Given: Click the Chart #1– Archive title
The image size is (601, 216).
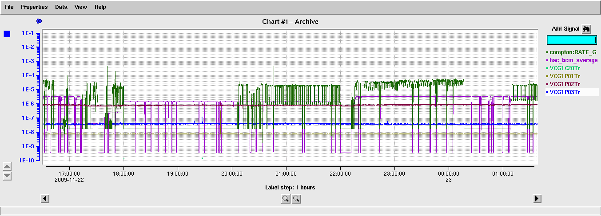Looking at the screenshot, I should 291,22.
